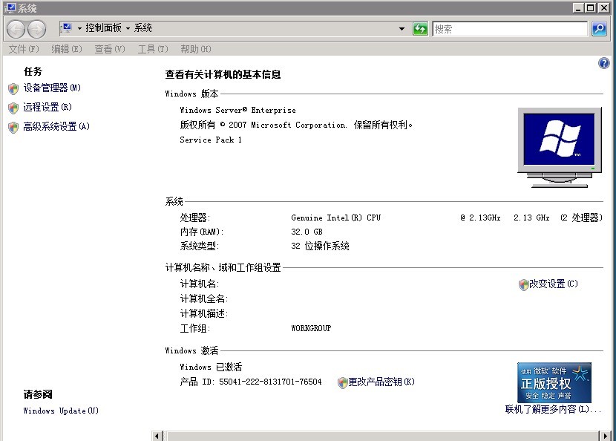Open 高级系统设置(A) link

click(56, 126)
